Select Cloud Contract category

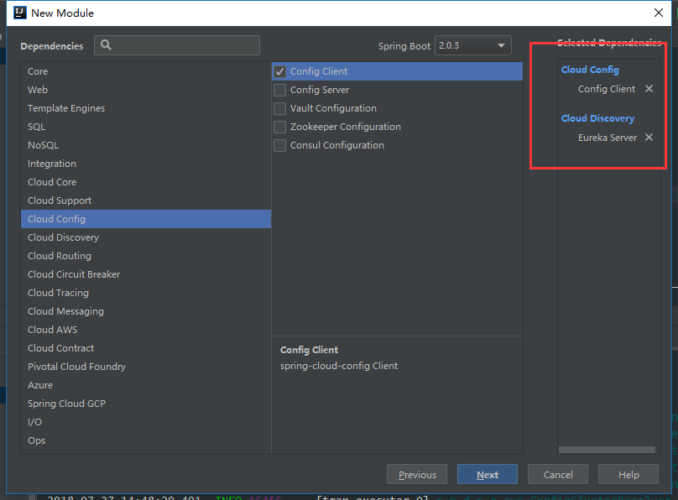tap(146, 348)
